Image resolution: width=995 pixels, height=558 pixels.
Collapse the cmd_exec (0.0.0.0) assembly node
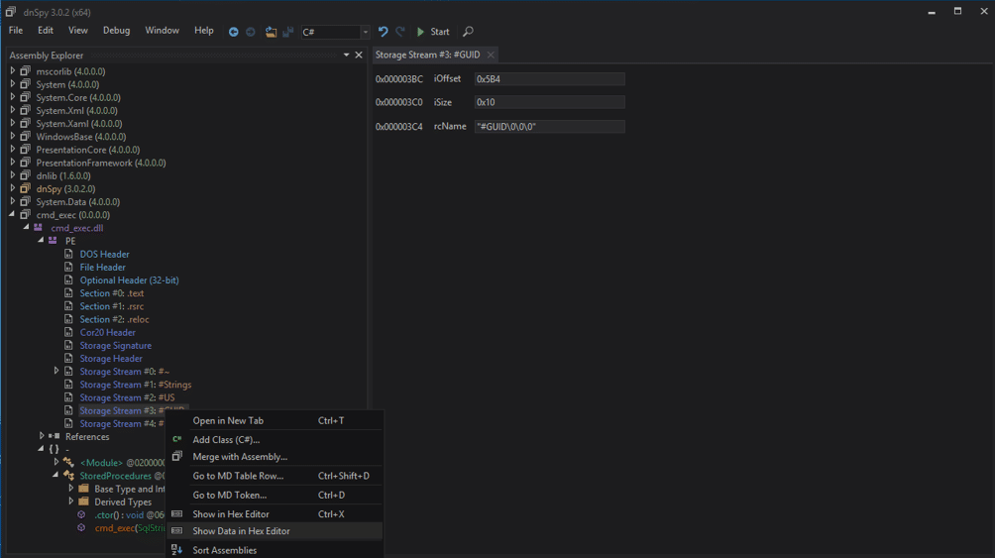12,214
